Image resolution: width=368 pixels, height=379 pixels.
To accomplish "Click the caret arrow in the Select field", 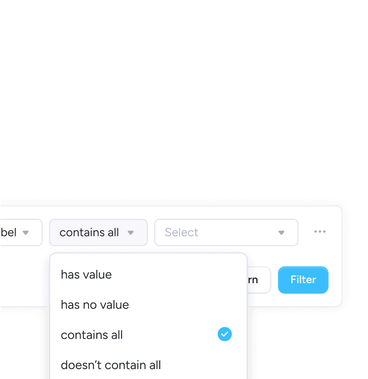I will click(x=281, y=233).
